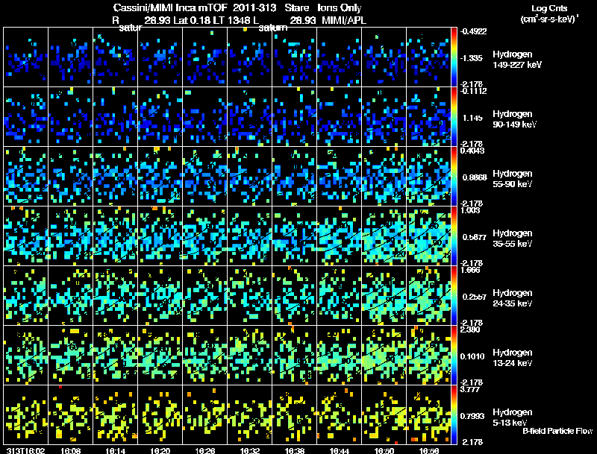Click the 'Log Cnts' legend heading
The width and height of the screenshot is (597, 454).
point(549,8)
